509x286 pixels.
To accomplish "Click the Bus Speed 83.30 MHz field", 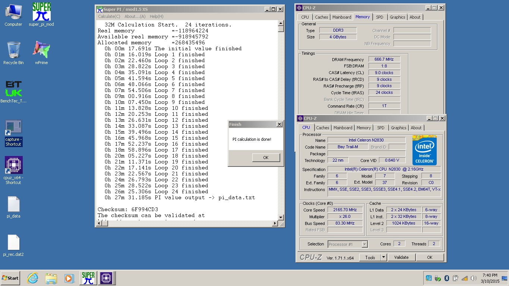I will point(345,223).
